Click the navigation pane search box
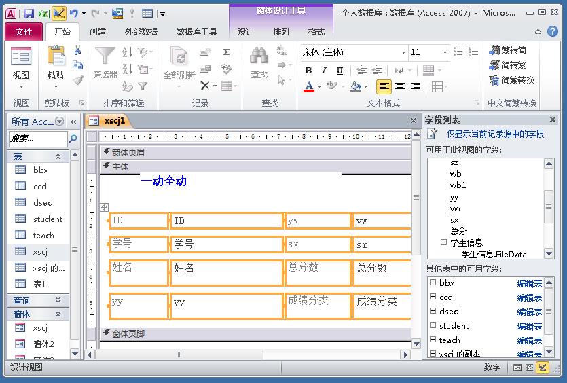The width and height of the screenshot is (567, 383). (x=38, y=139)
